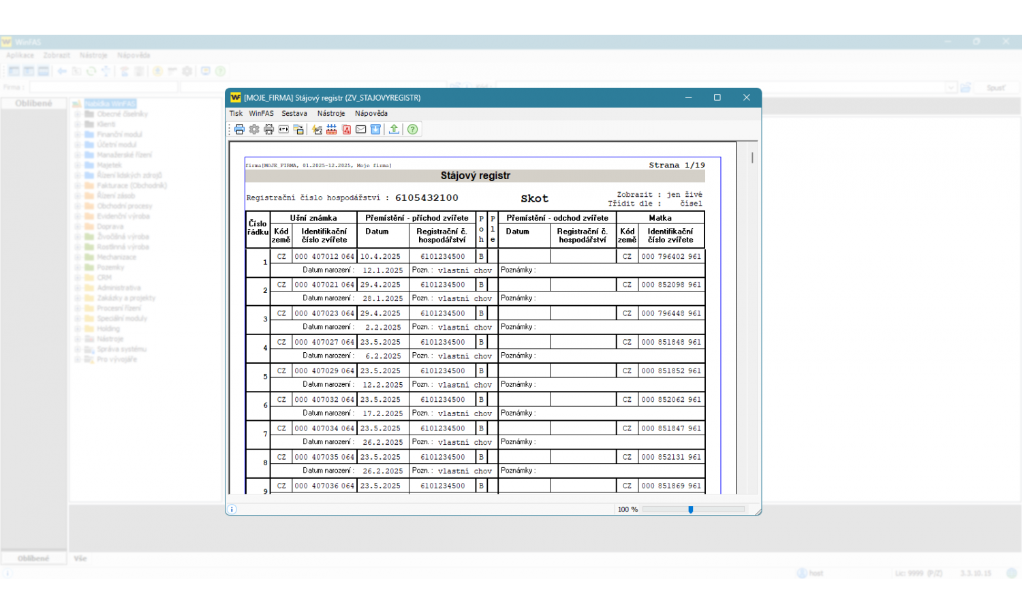The width and height of the screenshot is (1022, 613).
Task: Click the info icon in report status bar
Action: pos(232,509)
